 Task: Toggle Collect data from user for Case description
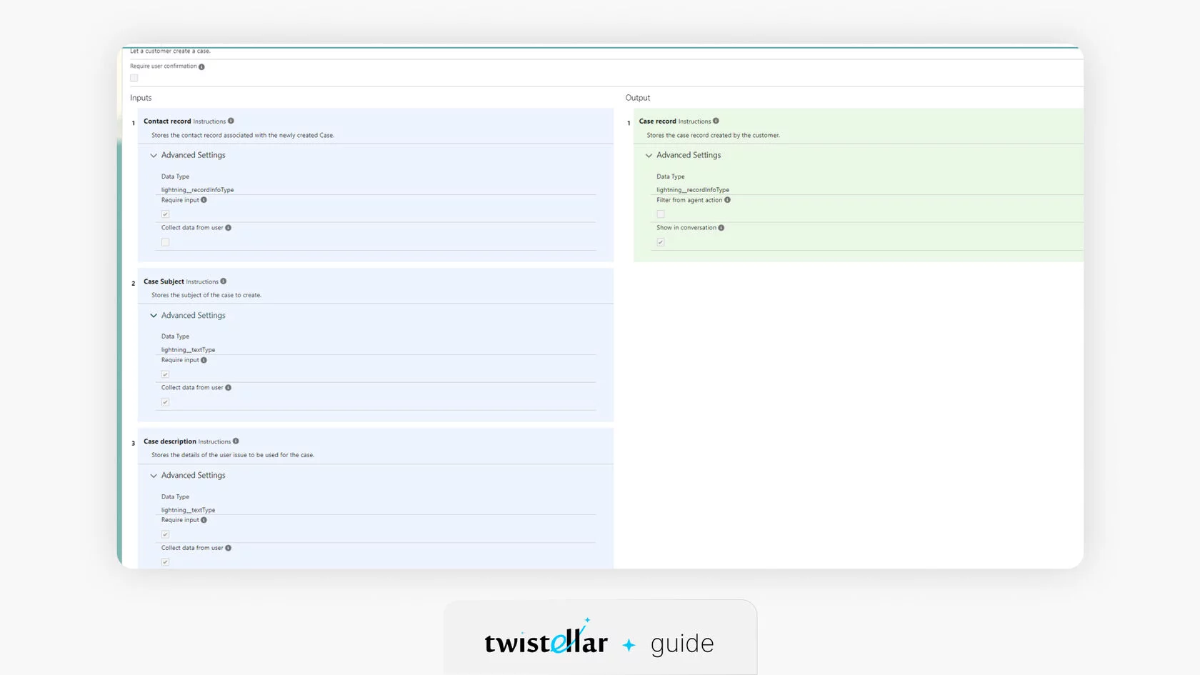(165, 562)
